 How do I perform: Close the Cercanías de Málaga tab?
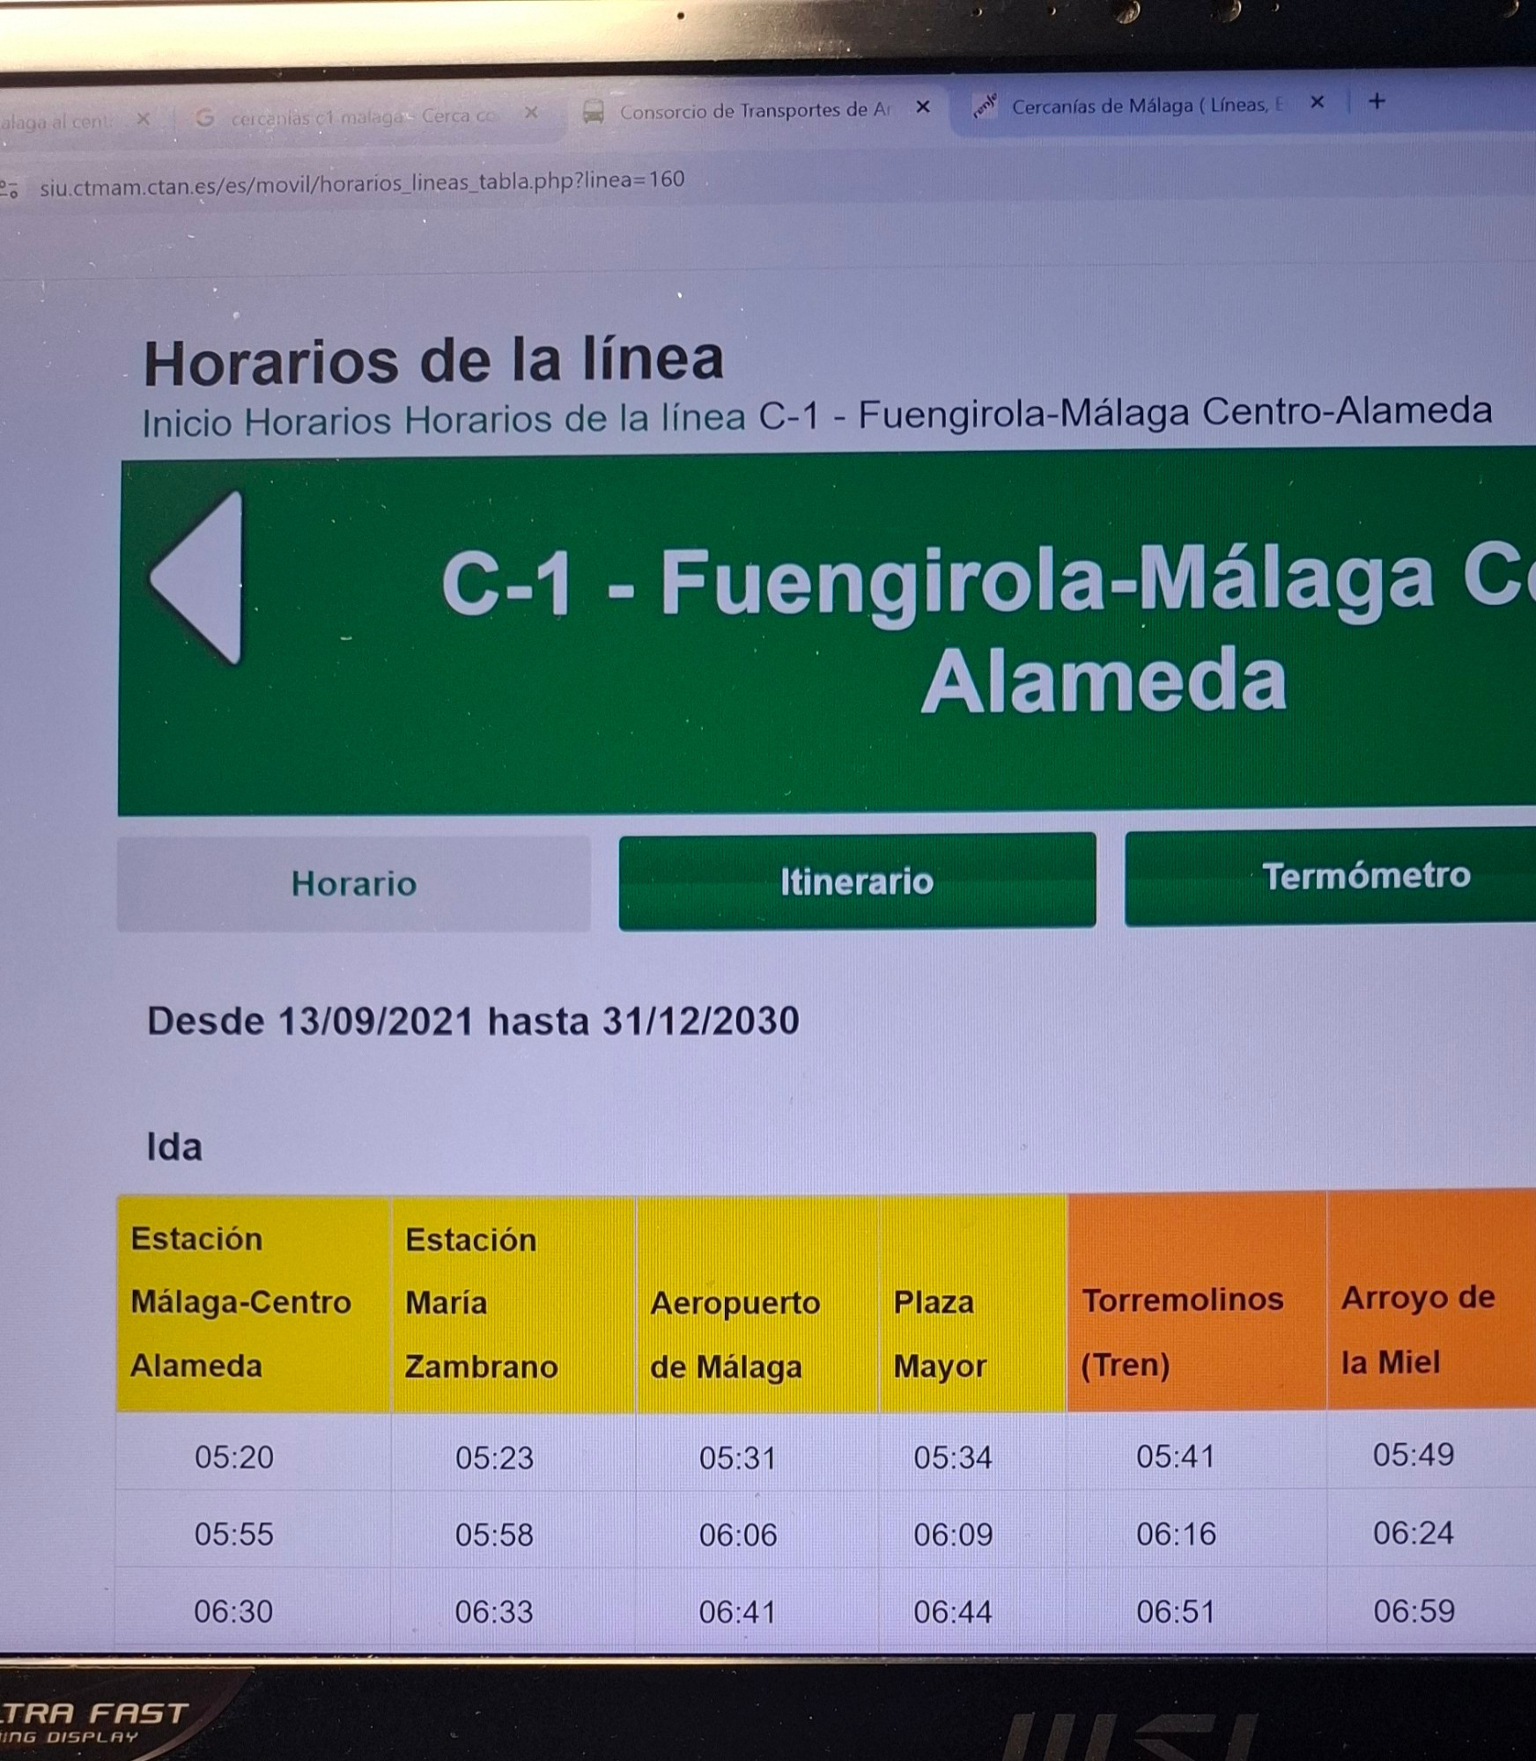(1318, 102)
